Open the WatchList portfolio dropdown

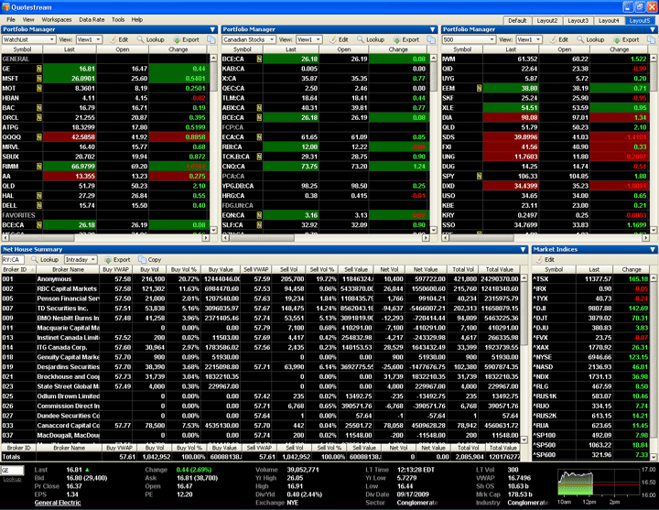(52, 39)
